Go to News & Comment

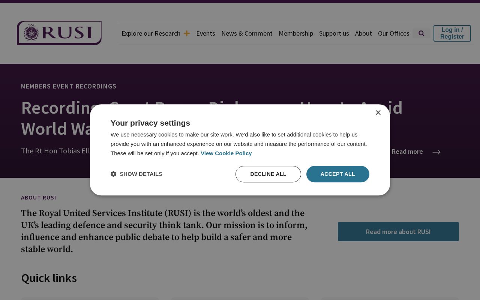click(x=247, y=33)
